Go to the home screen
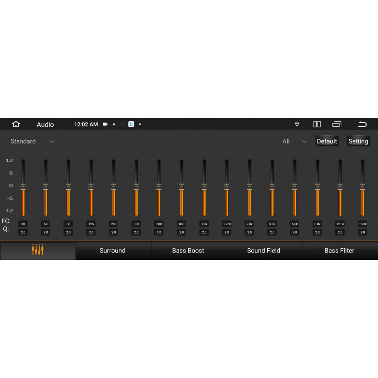Viewport: 378px width, 378px height. (16, 124)
